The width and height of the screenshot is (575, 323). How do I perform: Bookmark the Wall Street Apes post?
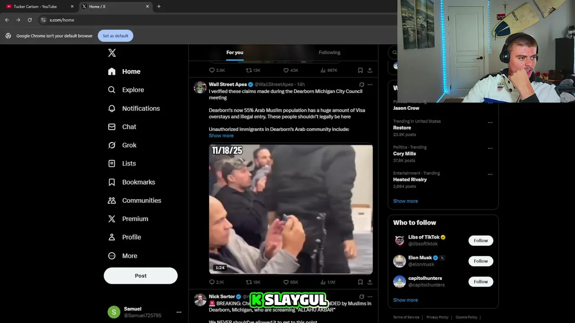pyautogui.click(x=360, y=282)
